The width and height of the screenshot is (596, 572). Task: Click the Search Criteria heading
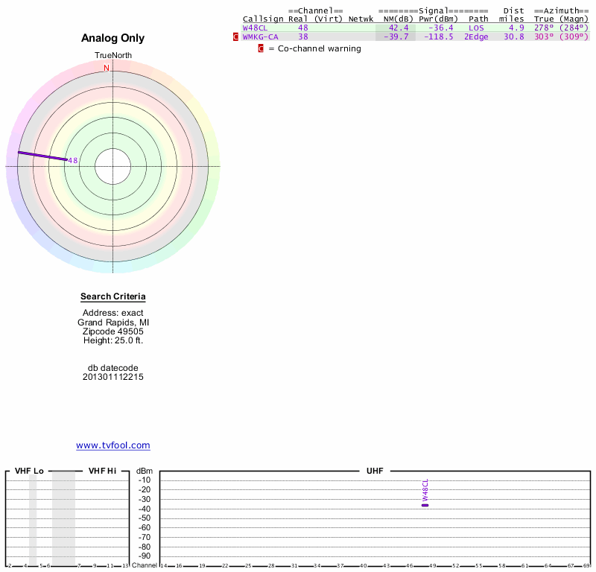click(113, 297)
